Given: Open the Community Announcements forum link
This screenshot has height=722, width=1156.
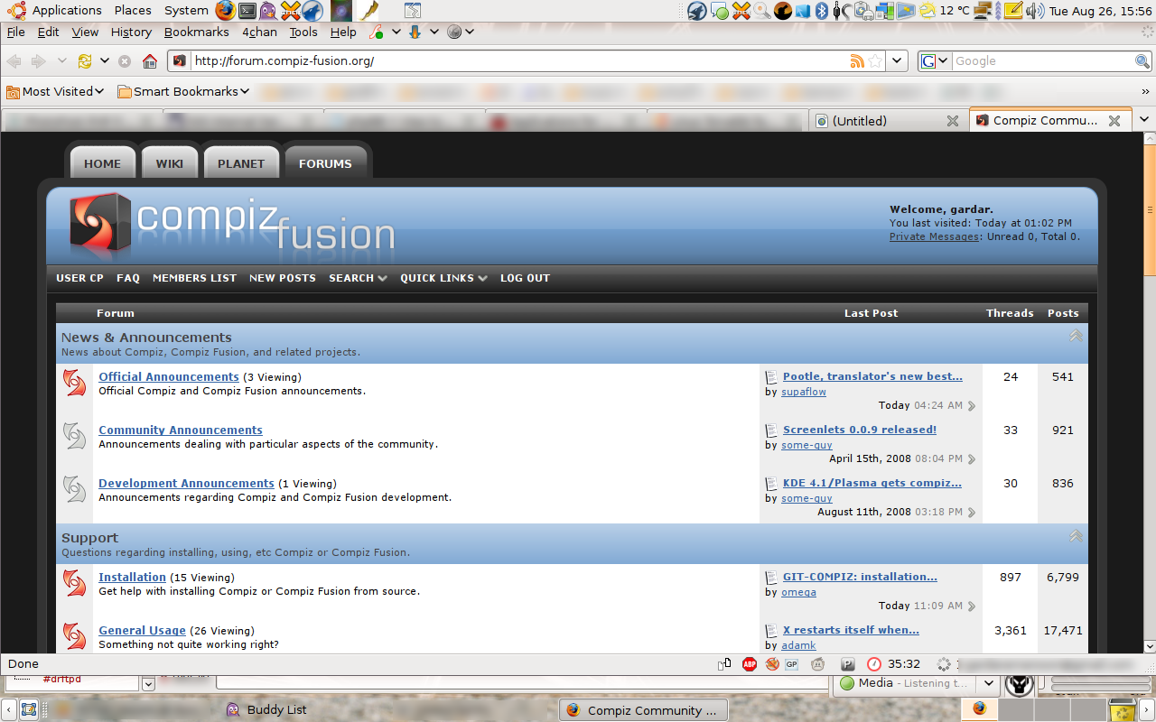Looking at the screenshot, I should pos(181,430).
